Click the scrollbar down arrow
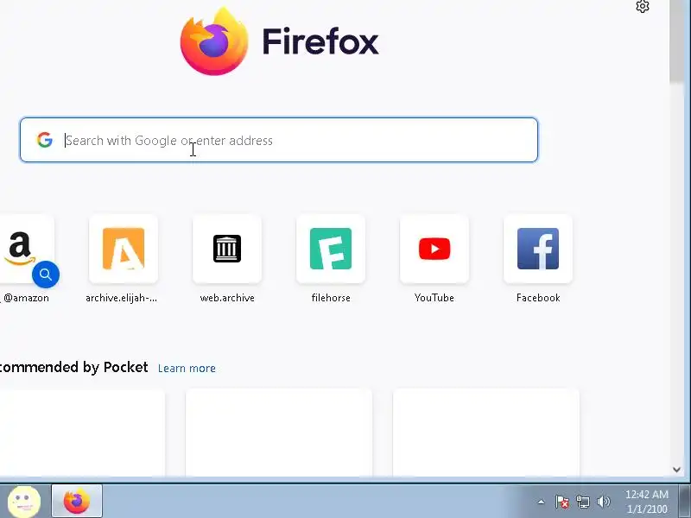Screen dimensions: 691x518 point(677,470)
